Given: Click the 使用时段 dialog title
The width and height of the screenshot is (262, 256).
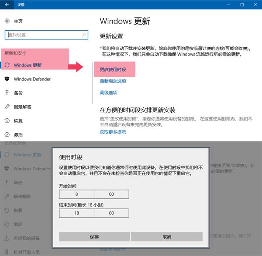Looking at the screenshot, I should (x=70, y=157).
